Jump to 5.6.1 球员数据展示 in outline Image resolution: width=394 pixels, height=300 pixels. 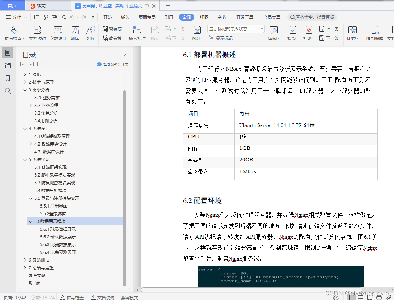[x=58, y=229]
